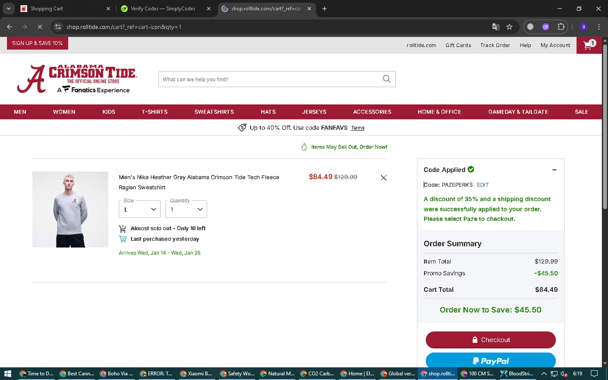Open the WOMEN category menu

click(x=64, y=112)
